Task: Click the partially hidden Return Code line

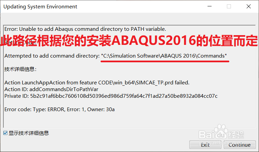Action: tap(20, 43)
